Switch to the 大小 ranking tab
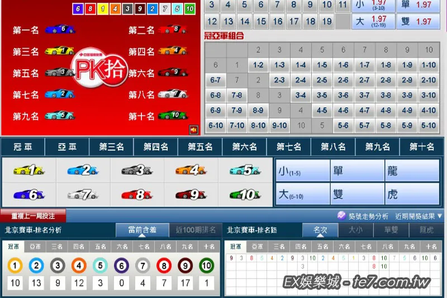Viewport: 447px width, 298px height. click(x=355, y=230)
